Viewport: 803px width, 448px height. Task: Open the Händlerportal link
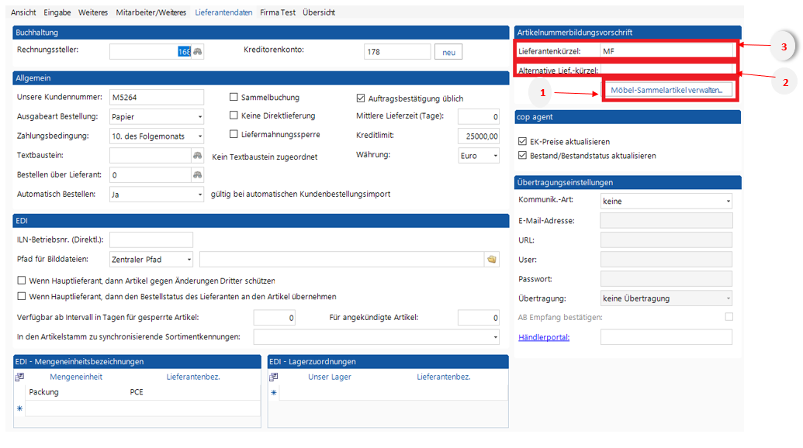click(544, 337)
